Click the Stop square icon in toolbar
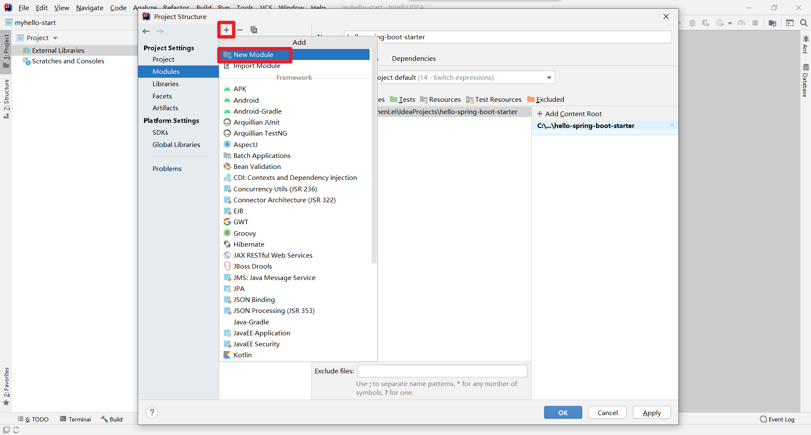 755,23
